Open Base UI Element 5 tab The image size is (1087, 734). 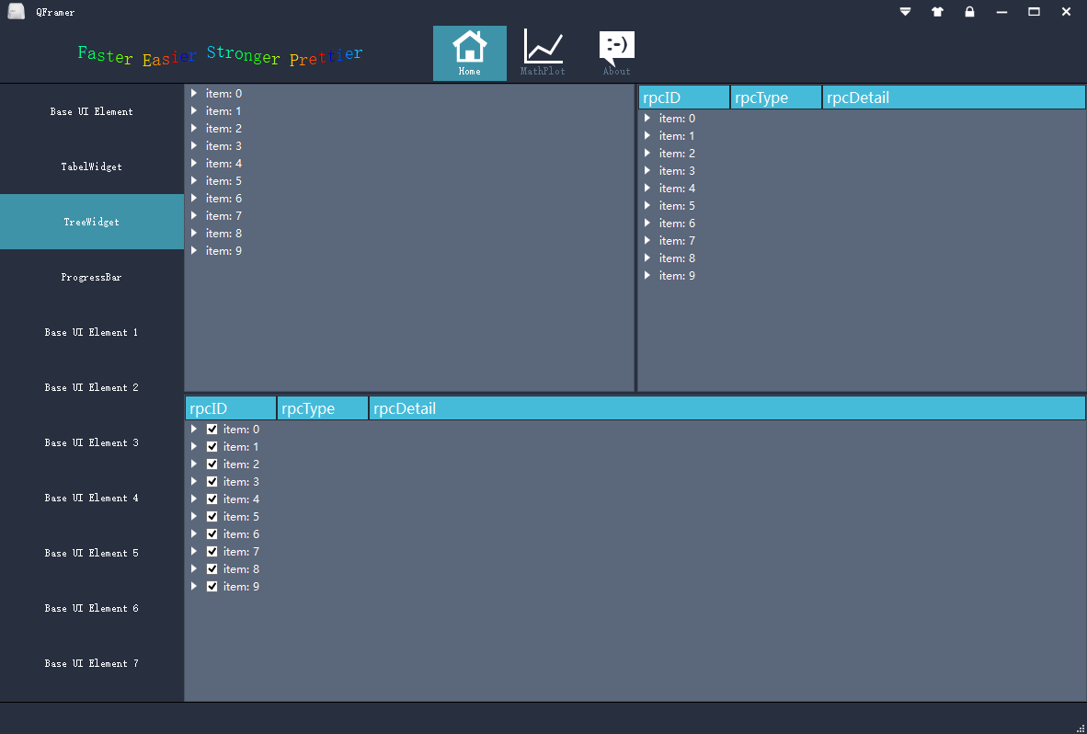pos(92,553)
